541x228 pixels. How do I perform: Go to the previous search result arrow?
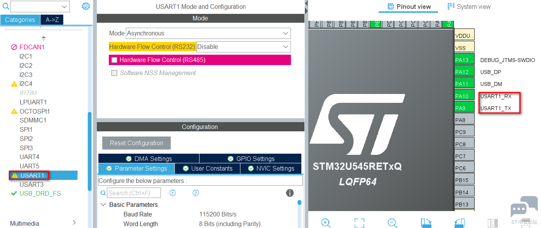point(173,193)
